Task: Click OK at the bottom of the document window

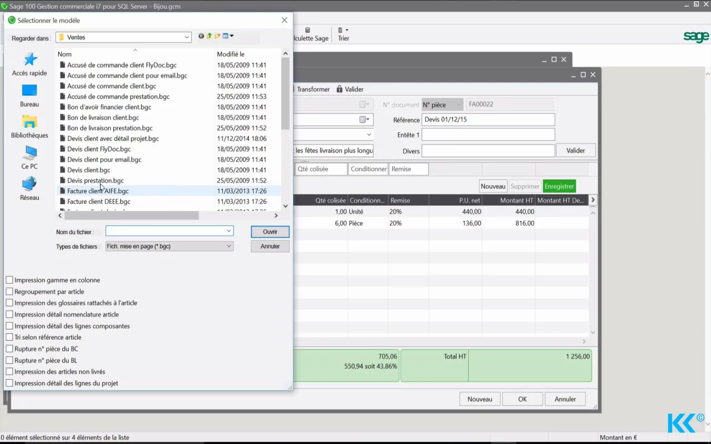Action: 522,399
